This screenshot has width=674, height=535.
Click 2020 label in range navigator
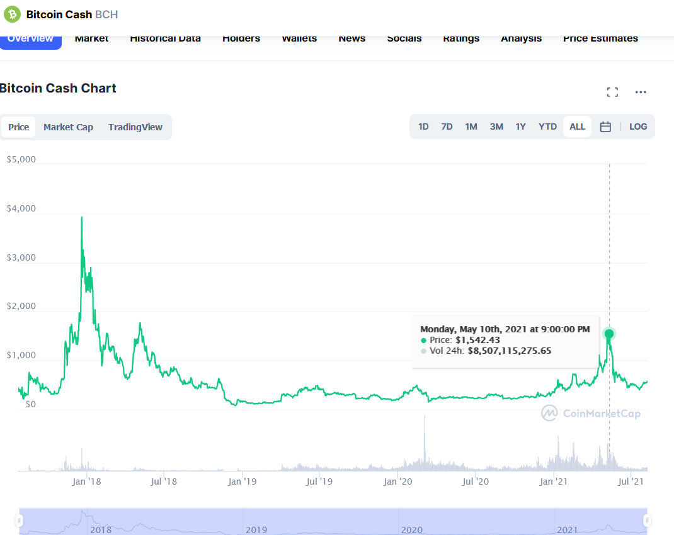point(412,530)
